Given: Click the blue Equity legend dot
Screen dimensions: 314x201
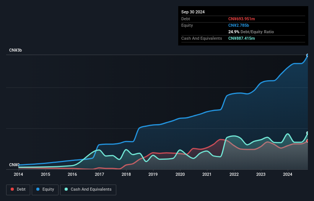Looking at the screenshot, I should click(38, 189).
